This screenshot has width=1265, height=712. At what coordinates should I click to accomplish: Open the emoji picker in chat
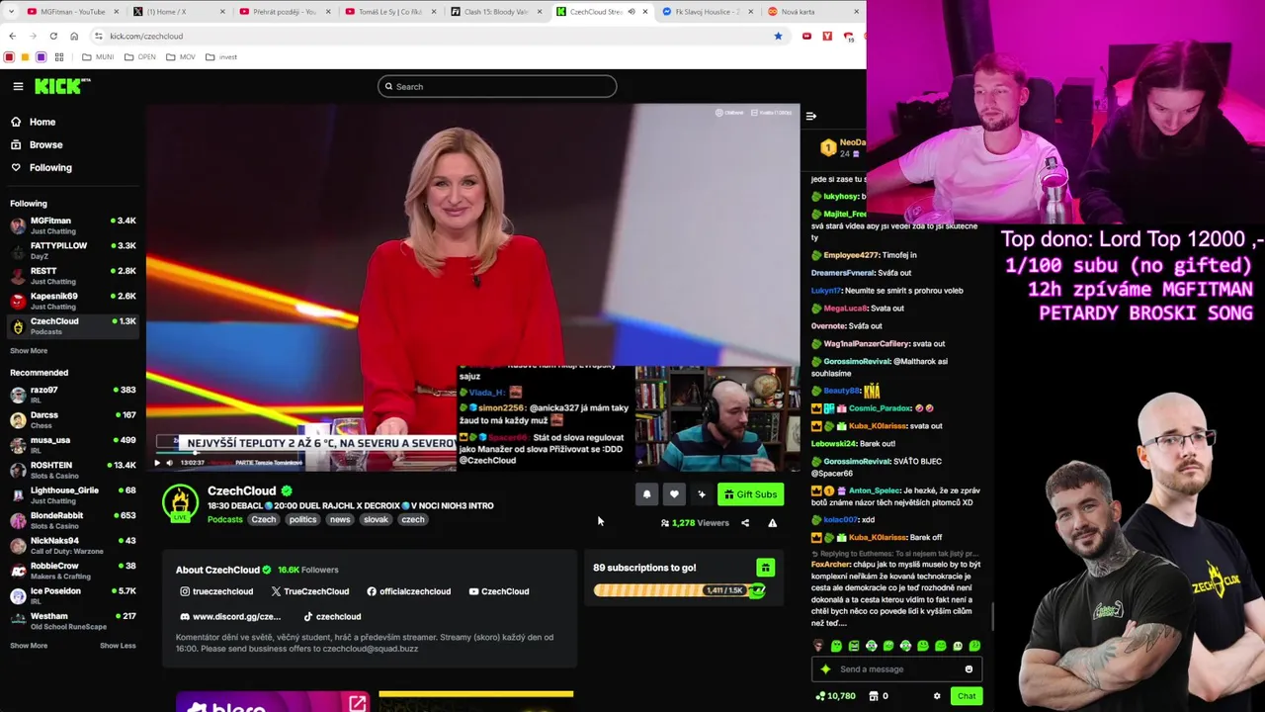click(x=969, y=669)
